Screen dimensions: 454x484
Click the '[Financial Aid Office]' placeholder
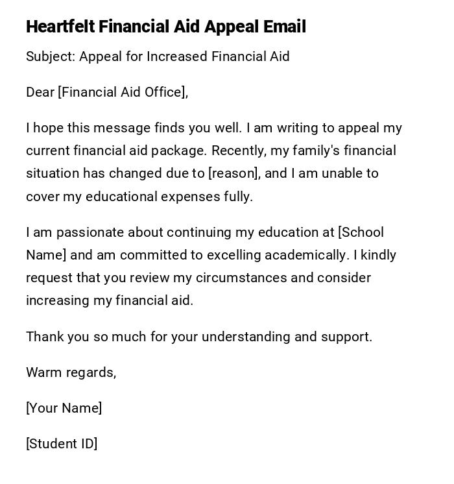click(x=123, y=92)
